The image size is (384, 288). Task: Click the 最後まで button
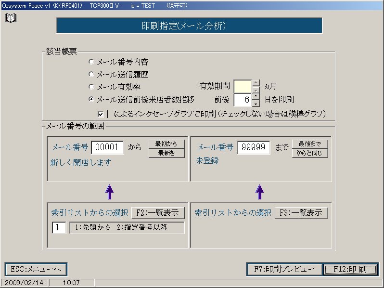[x=310, y=144]
